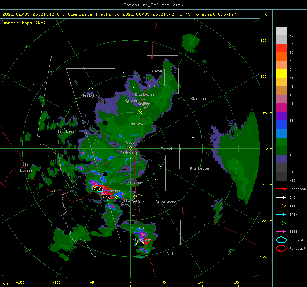
Task: Click the Lake Louise label
Action: [x=26, y=168]
